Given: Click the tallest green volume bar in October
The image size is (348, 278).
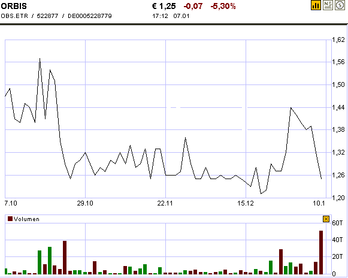Looking at the screenshot, I should [50, 261].
